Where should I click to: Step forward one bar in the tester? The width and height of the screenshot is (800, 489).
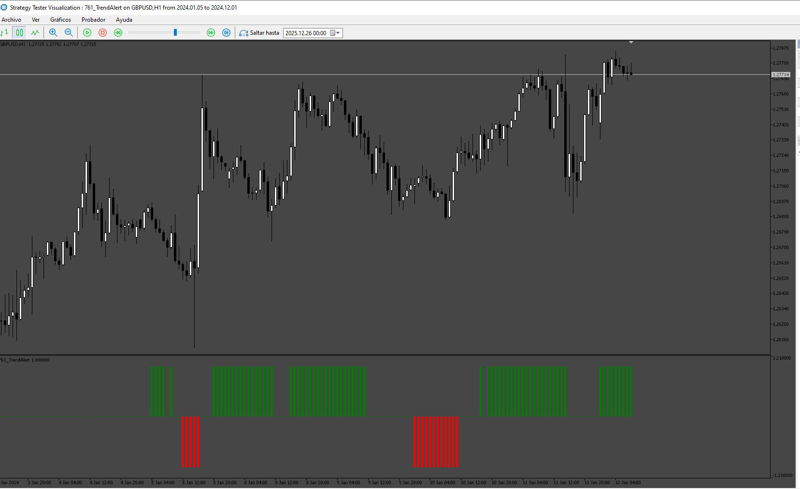coord(226,33)
